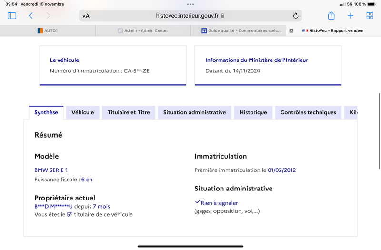Open the Véhicule tab
Viewport: 381px width, 250px height.
click(82, 112)
